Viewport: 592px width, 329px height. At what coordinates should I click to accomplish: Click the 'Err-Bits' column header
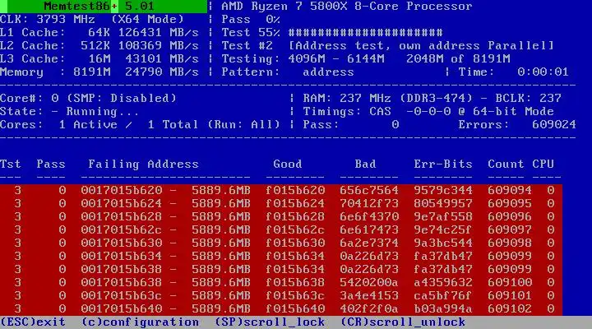443,164
